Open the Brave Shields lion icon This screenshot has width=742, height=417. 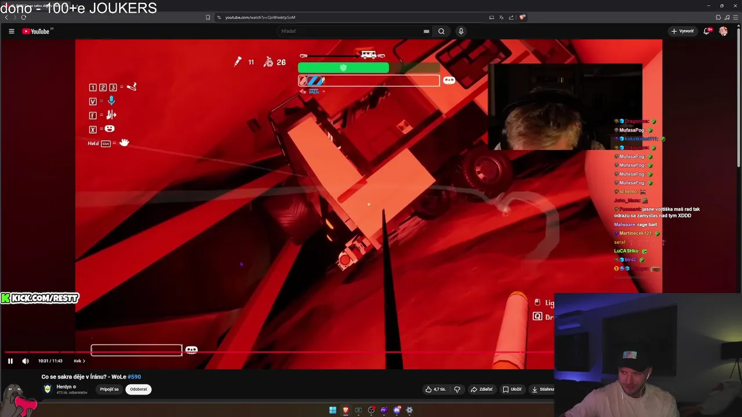pyautogui.click(x=522, y=17)
